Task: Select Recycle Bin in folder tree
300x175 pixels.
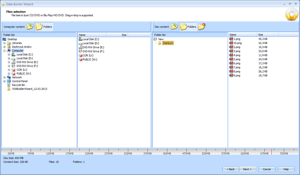Action: pos(18,85)
